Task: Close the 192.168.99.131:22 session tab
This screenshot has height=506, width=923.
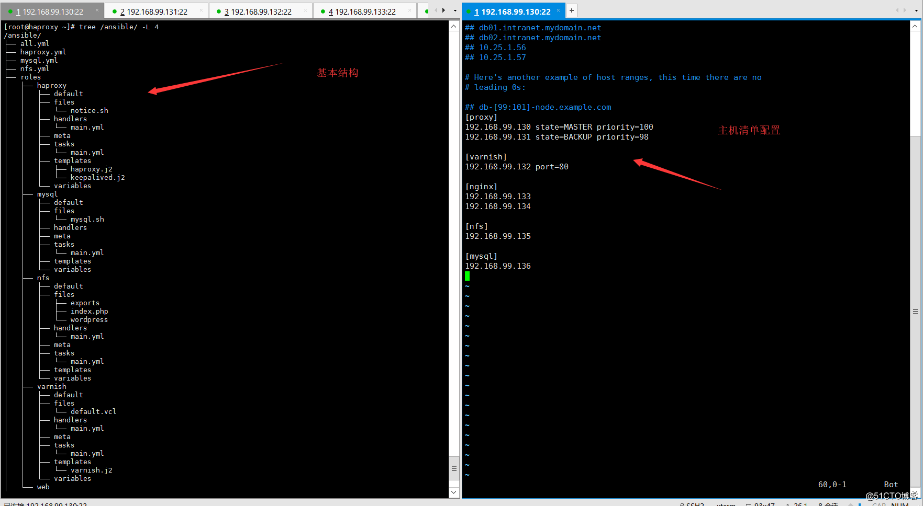Action: click(x=202, y=10)
